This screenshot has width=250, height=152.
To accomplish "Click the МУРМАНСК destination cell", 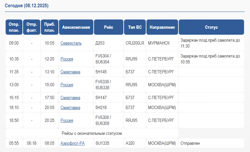I will (x=159, y=43).
